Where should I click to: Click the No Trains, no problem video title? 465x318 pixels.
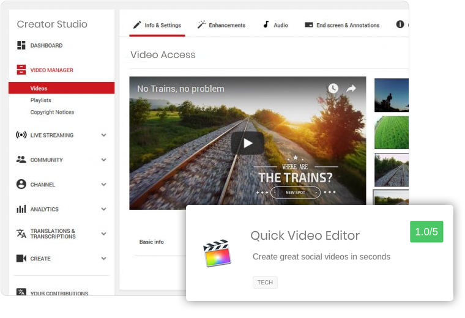point(180,89)
